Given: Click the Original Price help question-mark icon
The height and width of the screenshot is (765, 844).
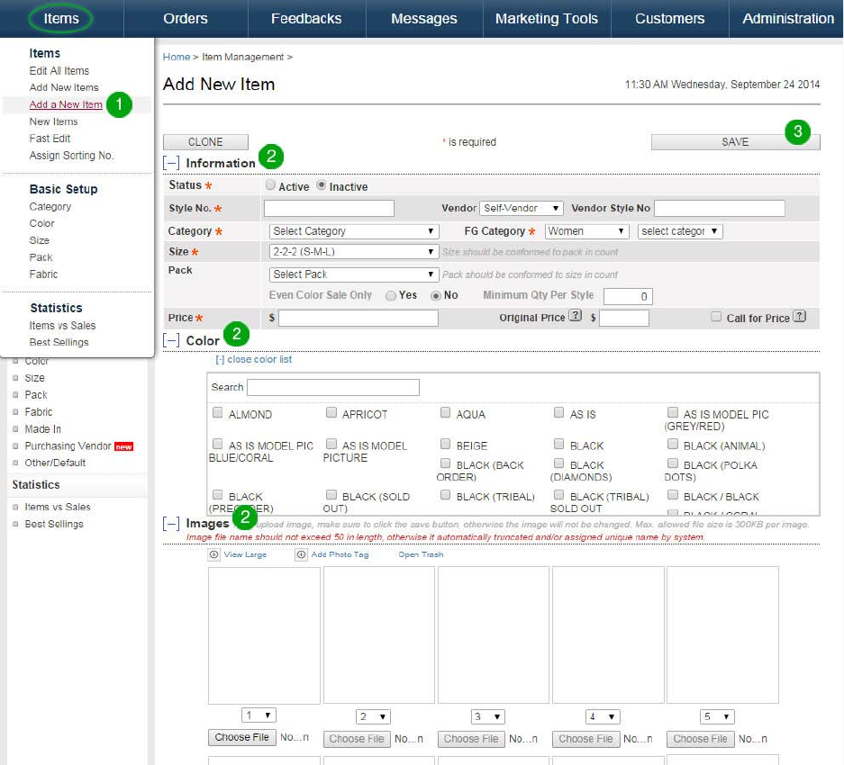Looking at the screenshot, I should (575, 317).
